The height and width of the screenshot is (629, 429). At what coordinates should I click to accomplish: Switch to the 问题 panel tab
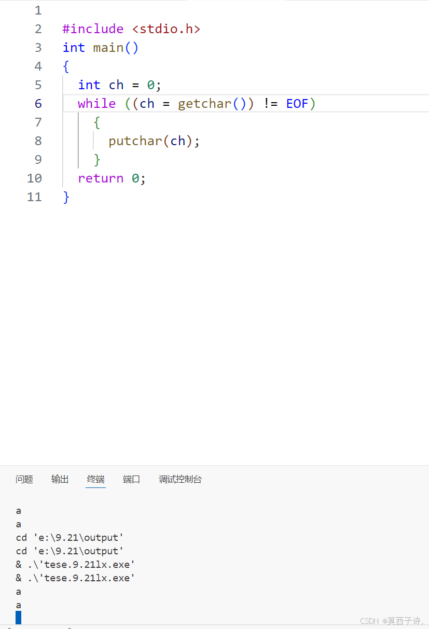pyautogui.click(x=24, y=479)
